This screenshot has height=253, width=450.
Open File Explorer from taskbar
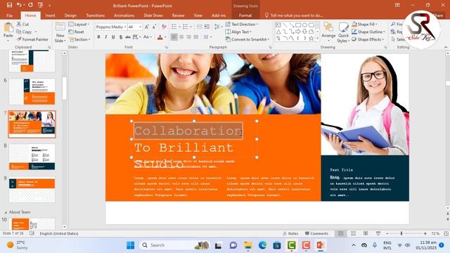click(x=248, y=245)
